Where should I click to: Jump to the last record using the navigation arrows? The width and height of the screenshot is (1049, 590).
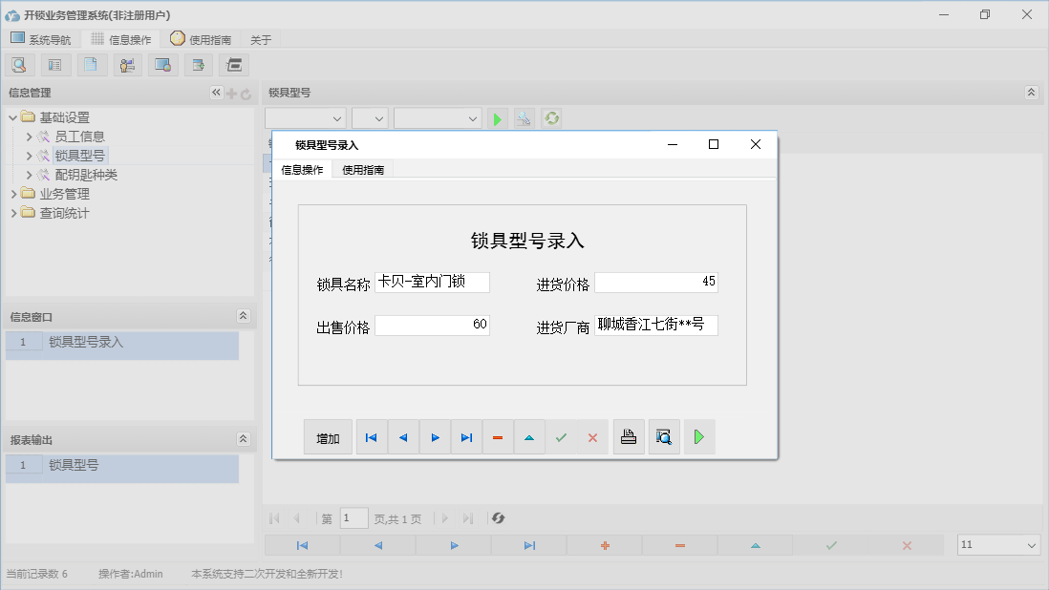point(466,437)
